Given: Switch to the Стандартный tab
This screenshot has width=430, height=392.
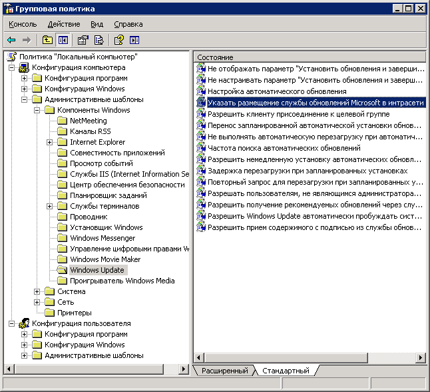Looking at the screenshot, I should [x=286, y=371].
